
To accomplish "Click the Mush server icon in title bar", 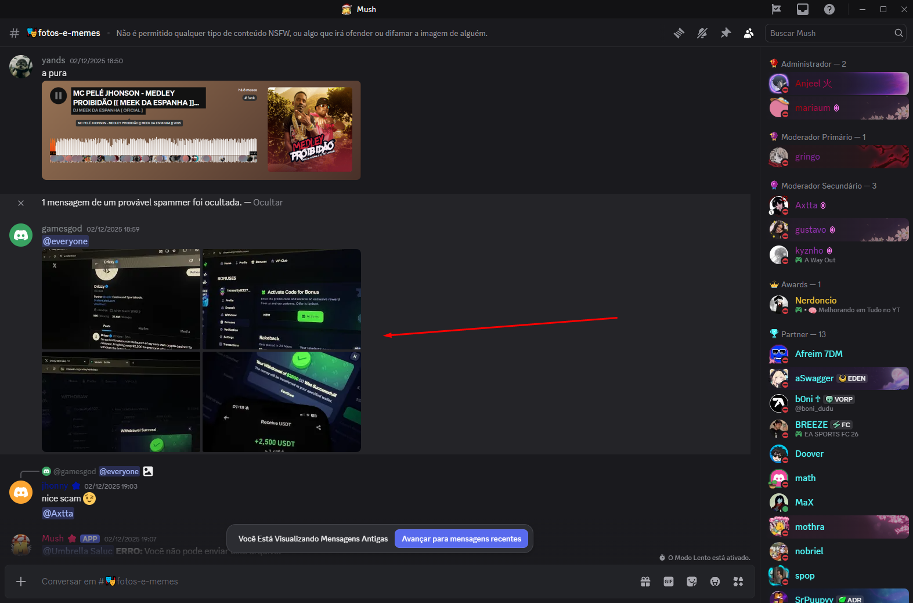I will [x=347, y=9].
